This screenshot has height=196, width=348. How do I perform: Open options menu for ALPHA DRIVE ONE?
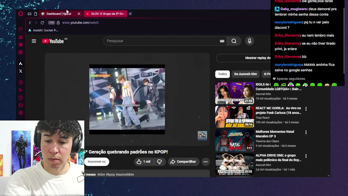click(306, 156)
